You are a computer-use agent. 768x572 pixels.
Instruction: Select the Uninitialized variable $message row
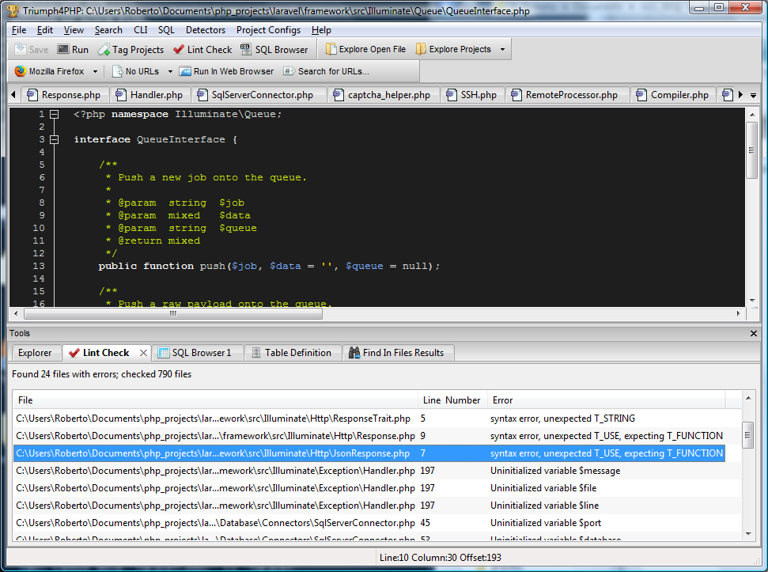(x=369, y=471)
